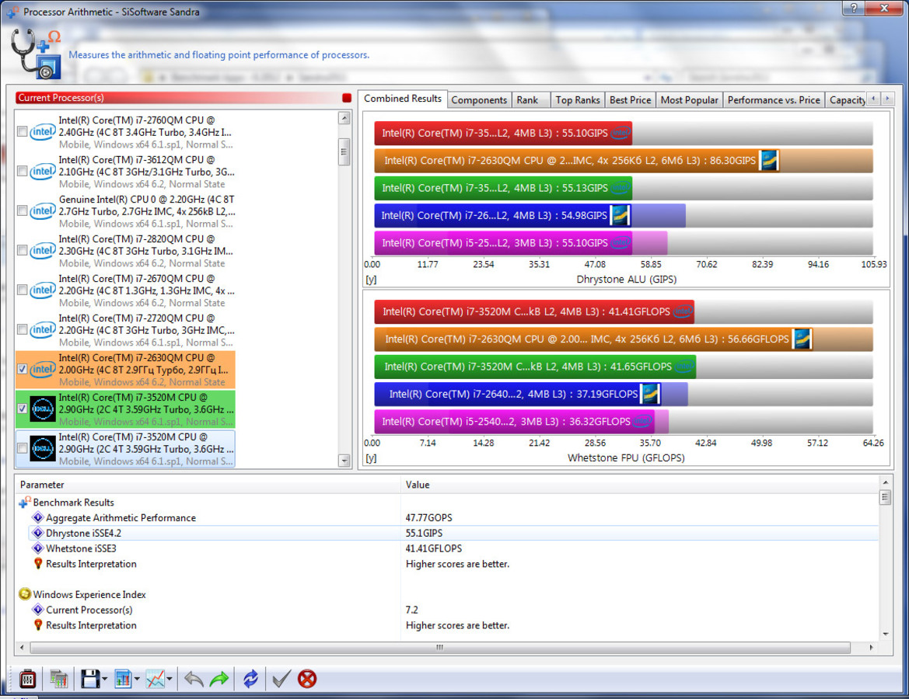
Task: Uncheck the orange i7-2630QM processor checkbox
Action: tap(22, 369)
